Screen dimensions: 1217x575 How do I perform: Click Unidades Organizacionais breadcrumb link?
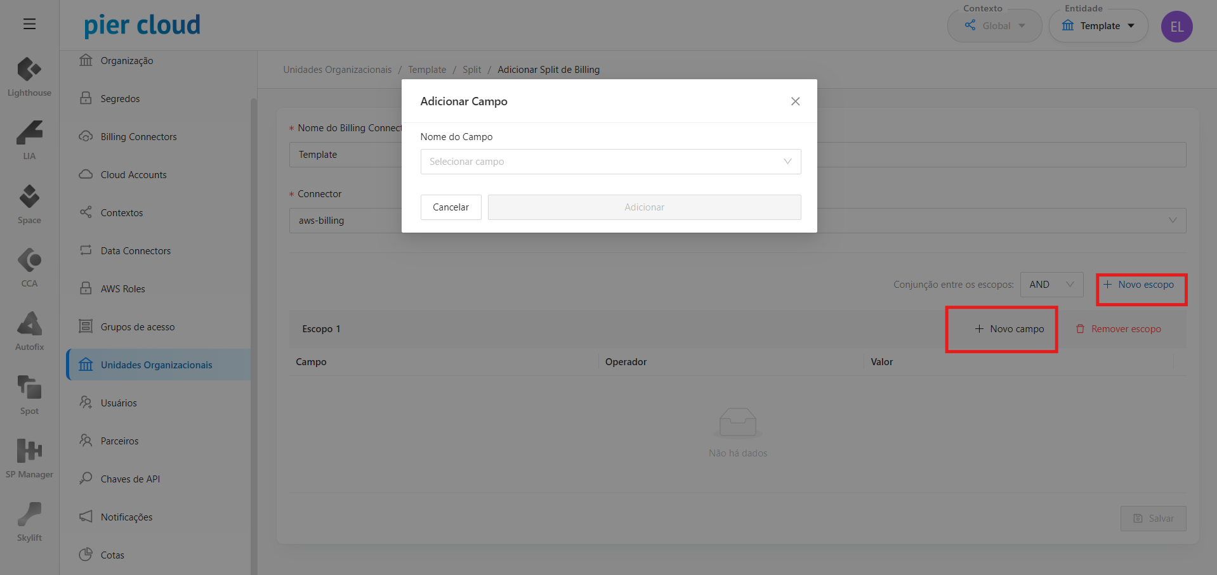click(x=337, y=70)
